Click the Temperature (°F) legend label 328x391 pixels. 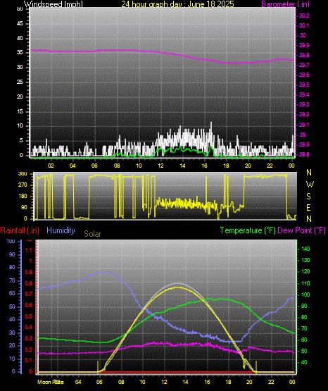248,230
